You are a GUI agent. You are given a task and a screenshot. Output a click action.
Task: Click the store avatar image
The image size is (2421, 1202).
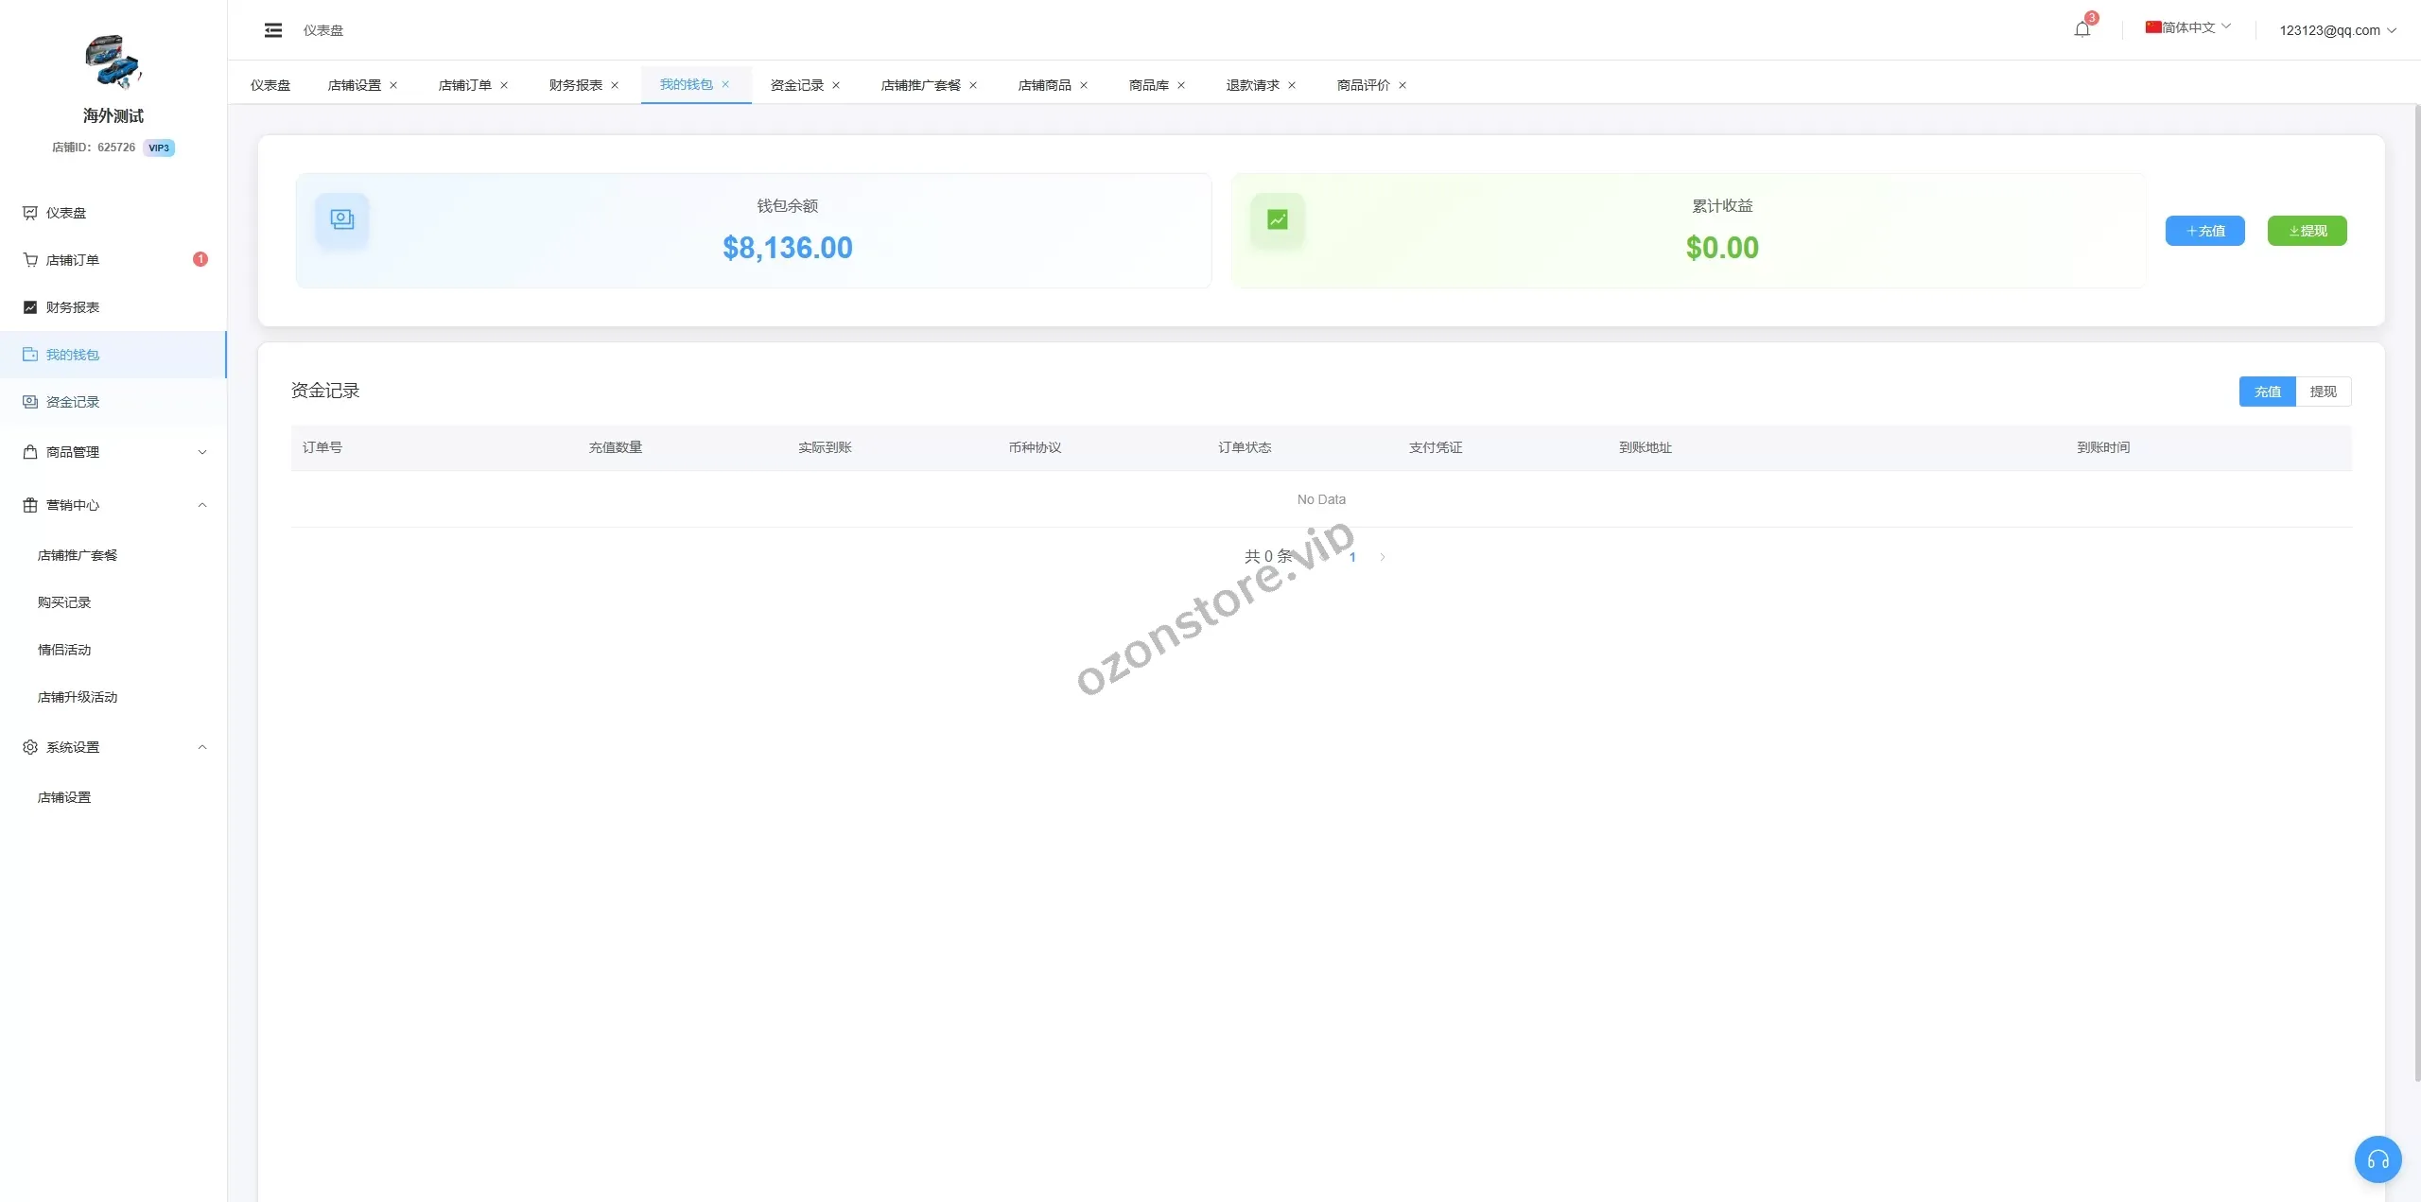click(x=113, y=61)
